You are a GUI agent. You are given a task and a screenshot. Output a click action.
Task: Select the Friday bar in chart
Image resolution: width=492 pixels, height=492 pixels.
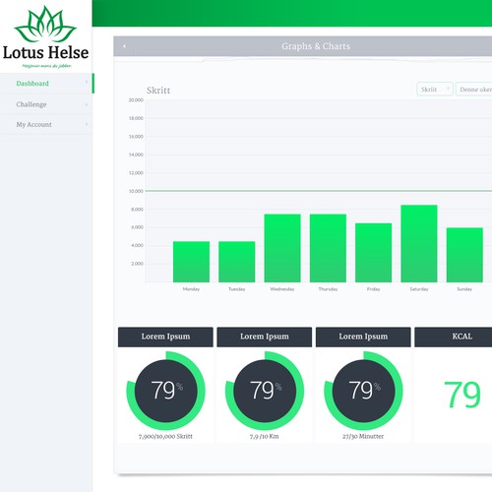point(374,253)
